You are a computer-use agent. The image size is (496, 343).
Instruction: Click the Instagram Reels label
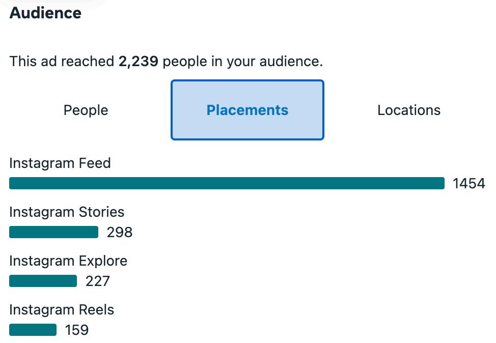tap(62, 310)
